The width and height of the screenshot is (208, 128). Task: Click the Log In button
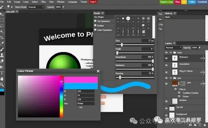click(x=93, y=2)
